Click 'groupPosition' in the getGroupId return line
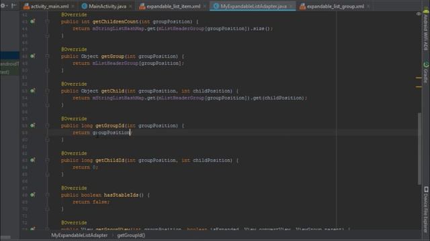Image resolution: width=430 pixels, height=241 pixels. (111, 133)
